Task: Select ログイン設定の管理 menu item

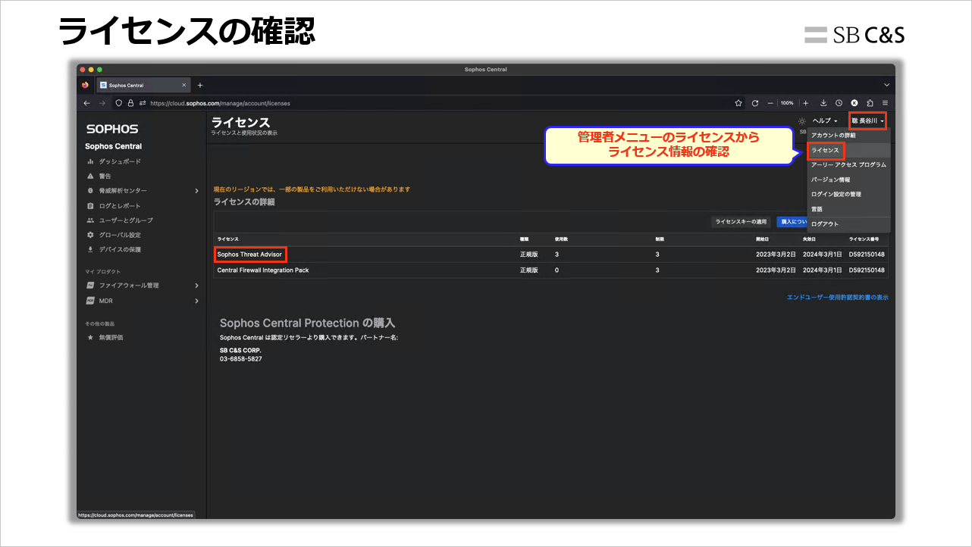Action: click(x=848, y=194)
